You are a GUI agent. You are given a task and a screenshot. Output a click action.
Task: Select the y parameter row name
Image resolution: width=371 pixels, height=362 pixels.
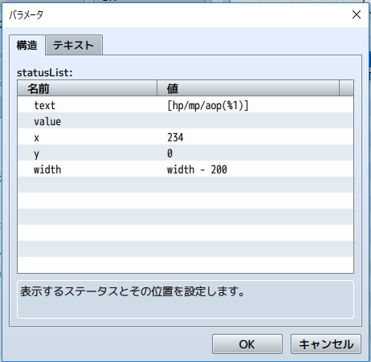[x=37, y=154]
